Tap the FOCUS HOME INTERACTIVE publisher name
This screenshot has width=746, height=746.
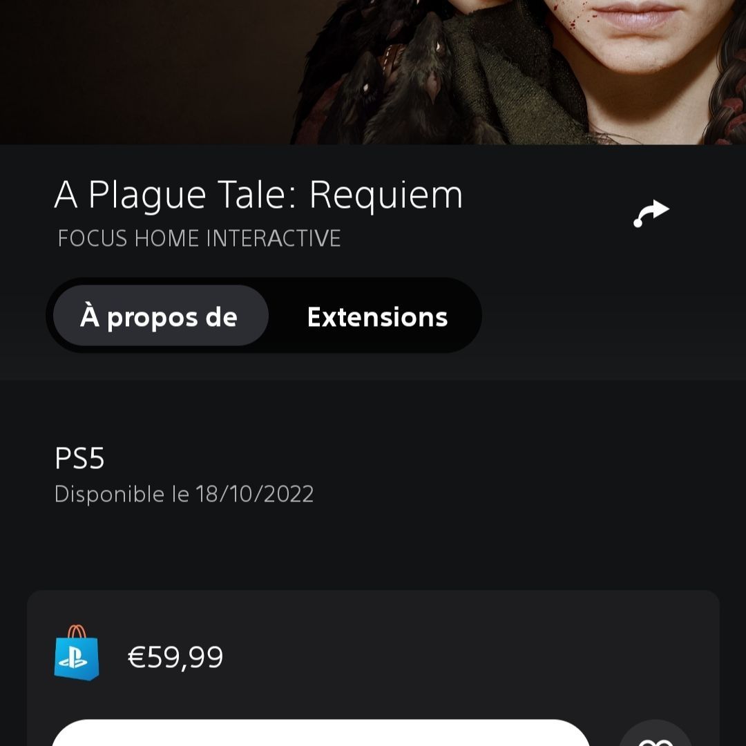click(200, 238)
